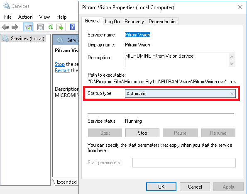Viewport: 247px width, 194px height.
Task: Switch to the Dependencies tab
Action: pos(163,22)
